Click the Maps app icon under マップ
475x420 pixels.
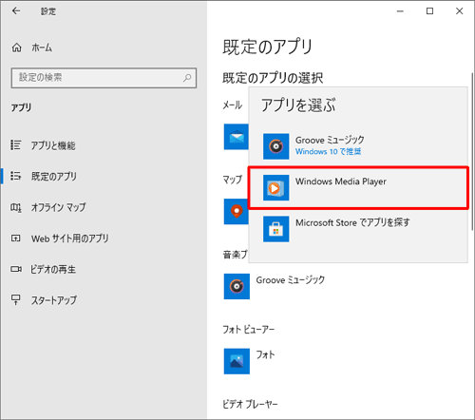coord(236,212)
